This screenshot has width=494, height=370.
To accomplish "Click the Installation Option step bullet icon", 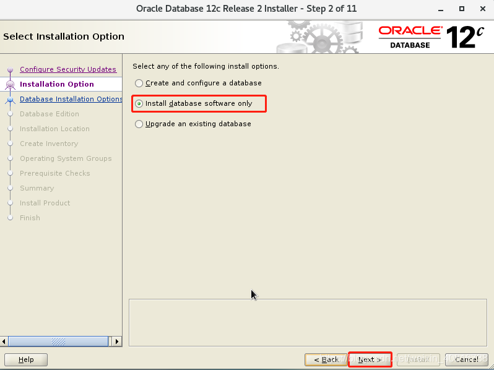I will (x=10, y=84).
